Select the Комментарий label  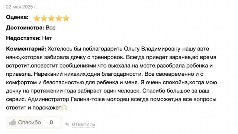point(26,49)
